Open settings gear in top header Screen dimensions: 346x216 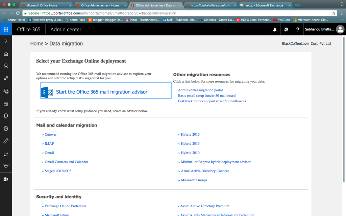[286, 29]
